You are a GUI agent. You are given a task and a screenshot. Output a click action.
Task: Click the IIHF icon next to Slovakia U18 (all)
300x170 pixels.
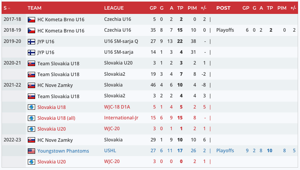(31, 118)
